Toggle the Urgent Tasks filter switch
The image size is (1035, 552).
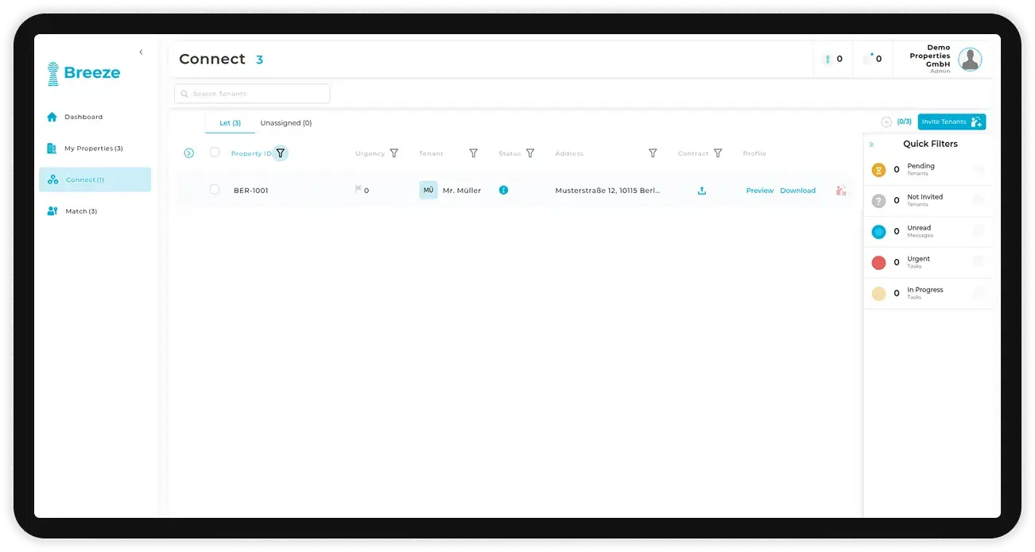click(x=979, y=262)
